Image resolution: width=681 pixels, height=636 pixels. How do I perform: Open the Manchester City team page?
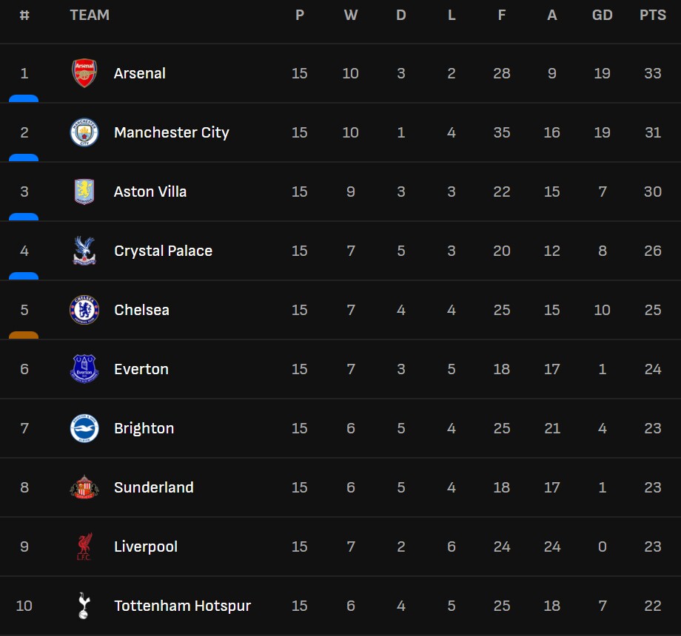click(x=171, y=132)
